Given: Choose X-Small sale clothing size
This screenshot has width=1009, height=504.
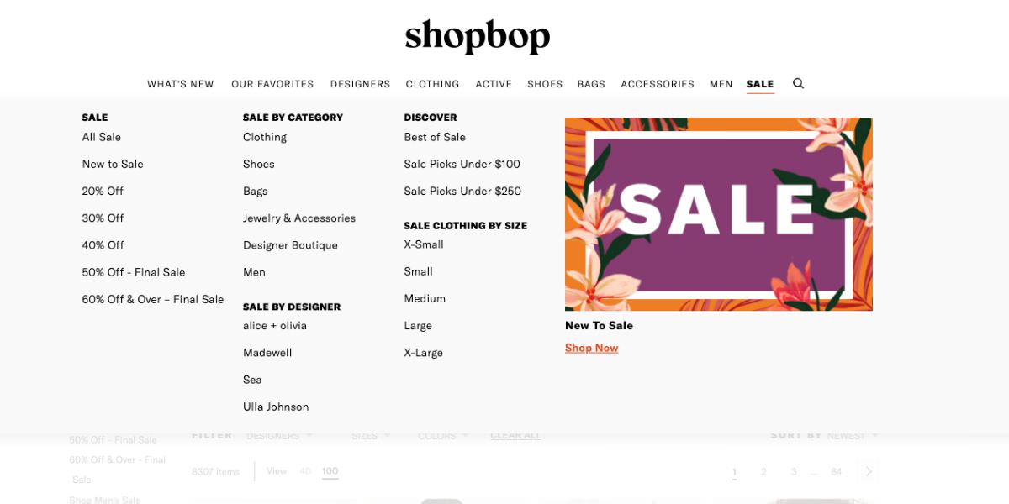Looking at the screenshot, I should (x=424, y=244).
